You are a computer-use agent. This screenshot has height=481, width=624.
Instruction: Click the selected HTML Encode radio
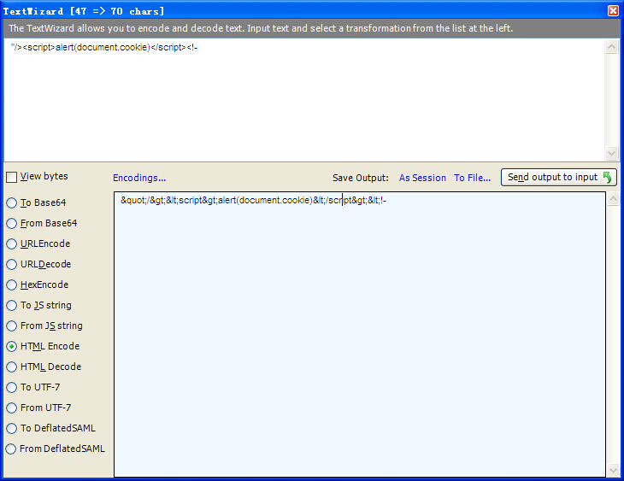pyautogui.click(x=12, y=347)
